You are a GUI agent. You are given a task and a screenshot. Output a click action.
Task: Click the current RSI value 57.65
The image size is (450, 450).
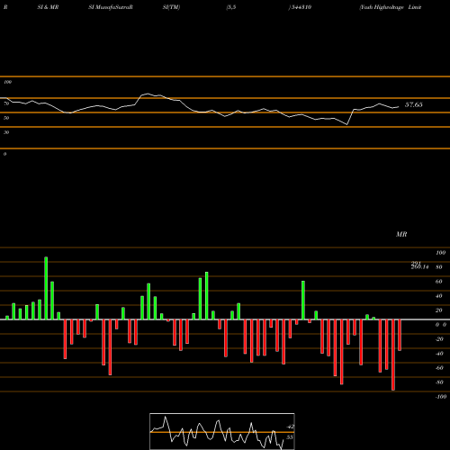pyautogui.click(x=414, y=104)
